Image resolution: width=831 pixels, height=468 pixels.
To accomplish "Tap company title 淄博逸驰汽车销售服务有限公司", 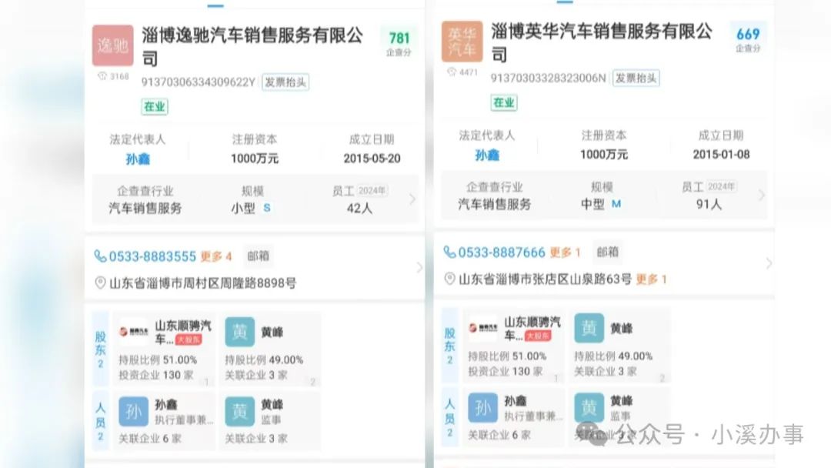I will (252, 46).
